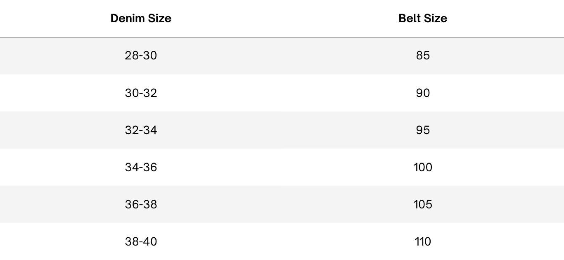Screen dimensions: 564x260
Task: Click the middle of the shaded 36-38 row
Action: coord(282,204)
